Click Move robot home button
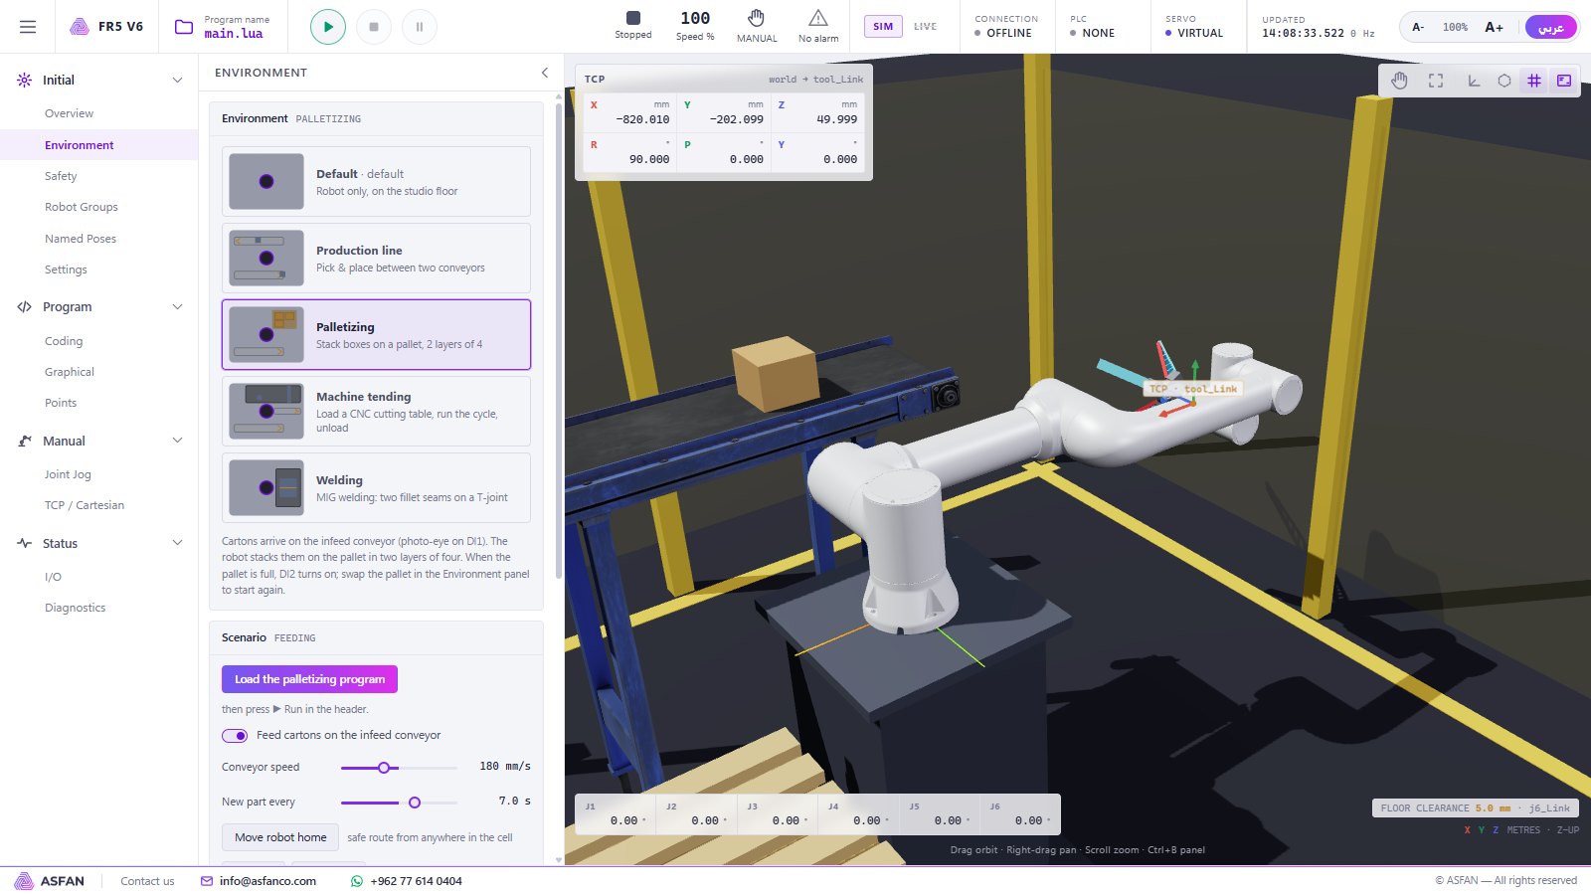This screenshot has height=895, width=1591. (280, 837)
